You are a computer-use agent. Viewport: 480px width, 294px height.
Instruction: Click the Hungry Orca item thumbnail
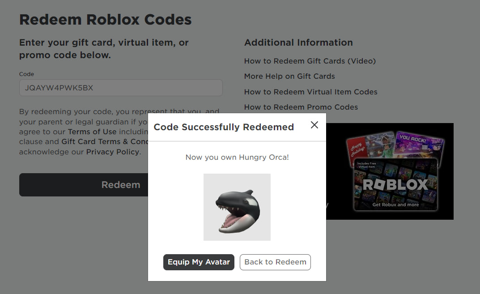tap(237, 207)
